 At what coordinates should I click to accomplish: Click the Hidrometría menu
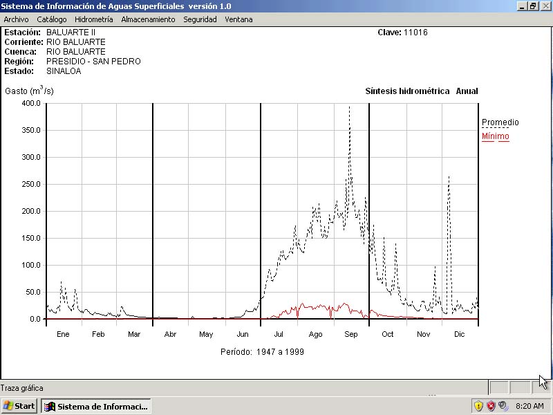93,19
